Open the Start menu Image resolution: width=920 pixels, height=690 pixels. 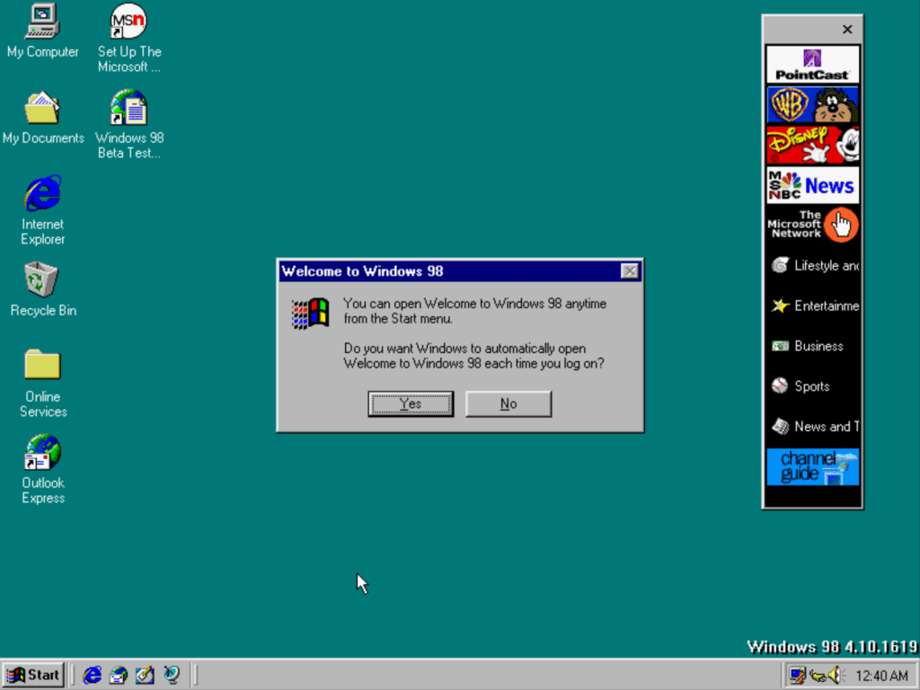pyautogui.click(x=33, y=675)
